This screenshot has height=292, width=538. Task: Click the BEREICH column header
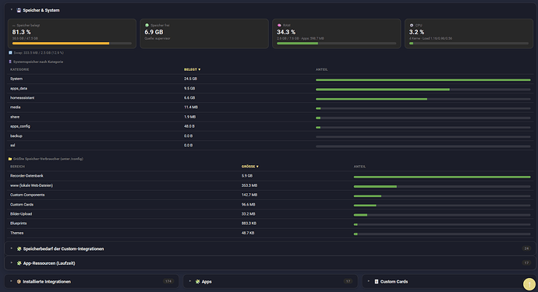17,167
